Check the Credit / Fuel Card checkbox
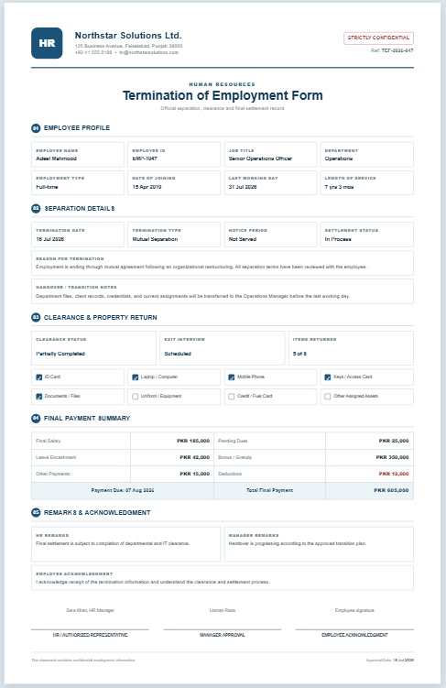The width and height of the screenshot is (446, 688). [232, 396]
